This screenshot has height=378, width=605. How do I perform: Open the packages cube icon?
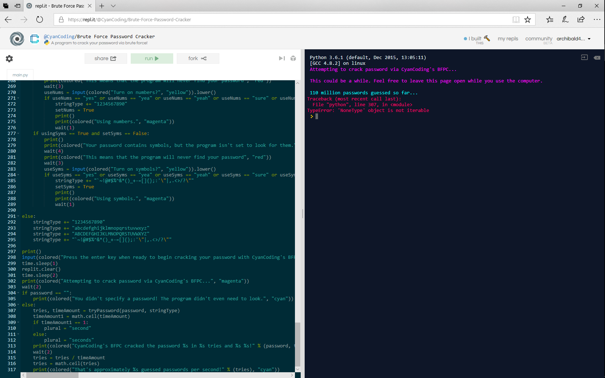[293, 58]
